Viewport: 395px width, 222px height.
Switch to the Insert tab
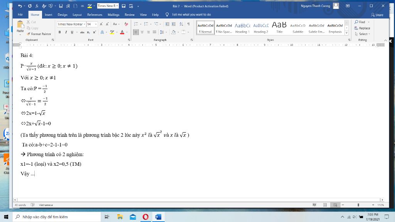(x=48, y=15)
